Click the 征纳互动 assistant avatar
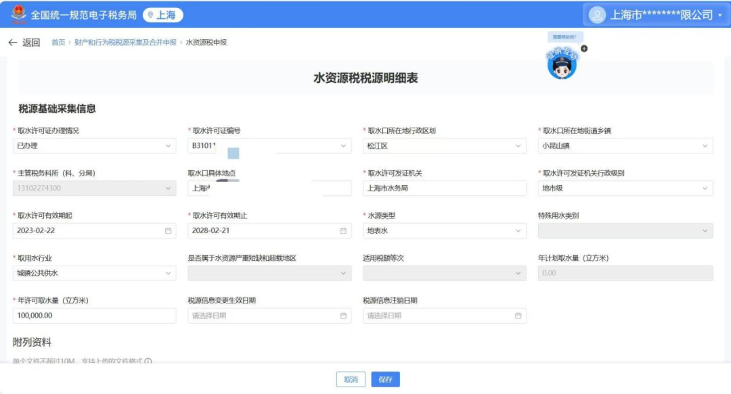The image size is (731, 394). (563, 62)
